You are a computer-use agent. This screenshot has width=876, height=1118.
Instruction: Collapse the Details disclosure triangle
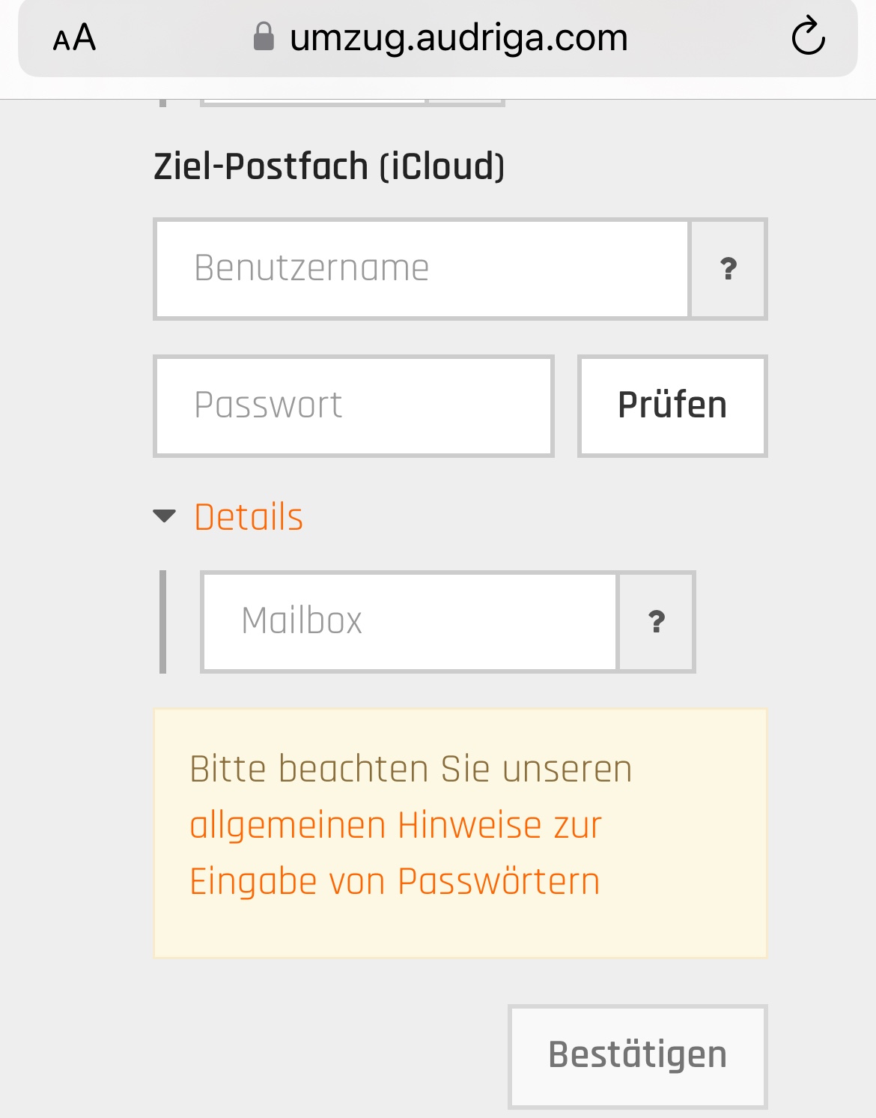pos(164,516)
